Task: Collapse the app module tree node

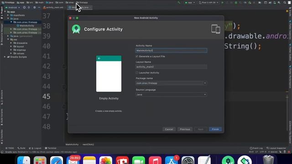Action: [5, 12]
